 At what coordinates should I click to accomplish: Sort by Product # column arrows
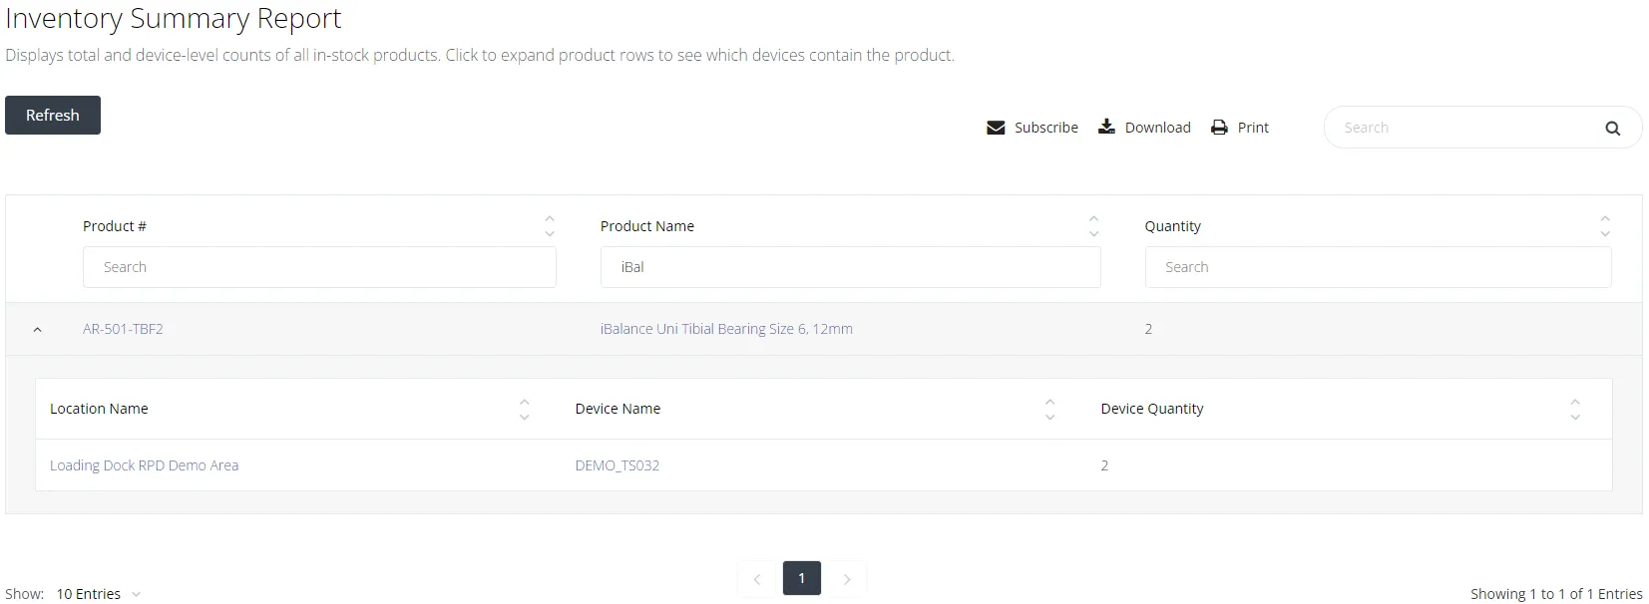tap(550, 226)
